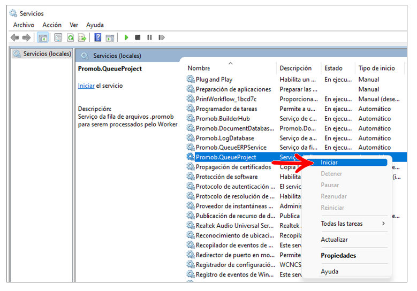This screenshot has width=417, height=291.
Task: Click the Iniciar el servicio link
Action: click(86, 86)
